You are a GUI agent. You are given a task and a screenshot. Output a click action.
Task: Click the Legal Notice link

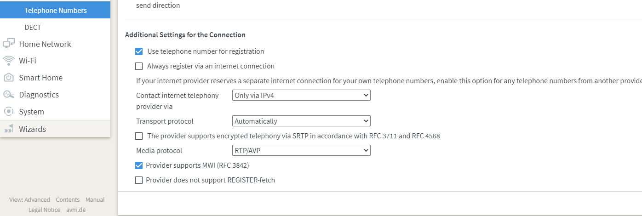44,210
